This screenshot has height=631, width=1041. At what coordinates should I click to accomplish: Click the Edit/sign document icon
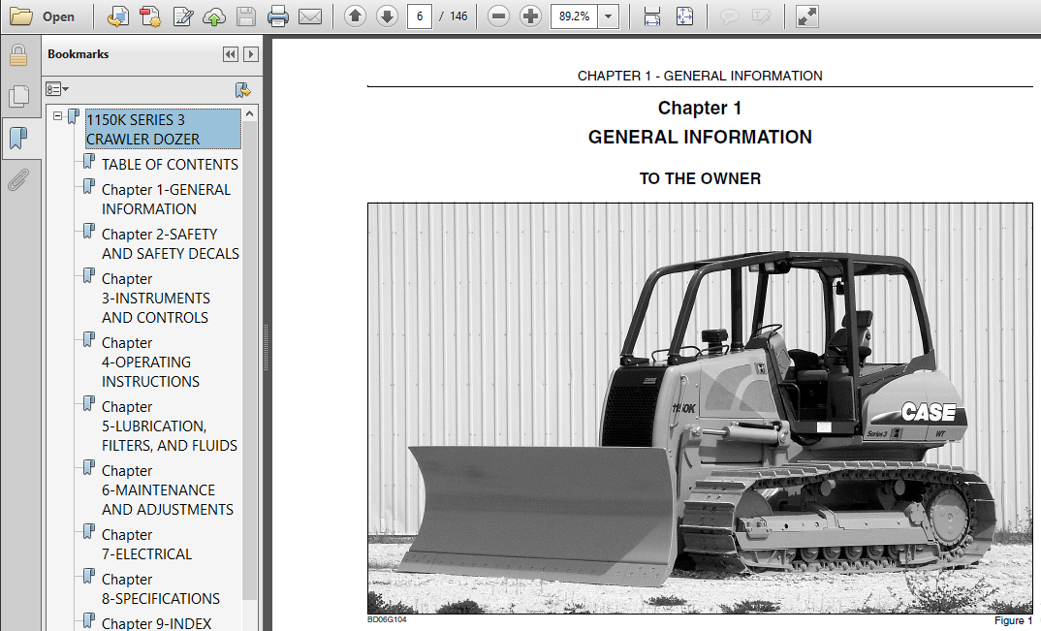tap(182, 16)
